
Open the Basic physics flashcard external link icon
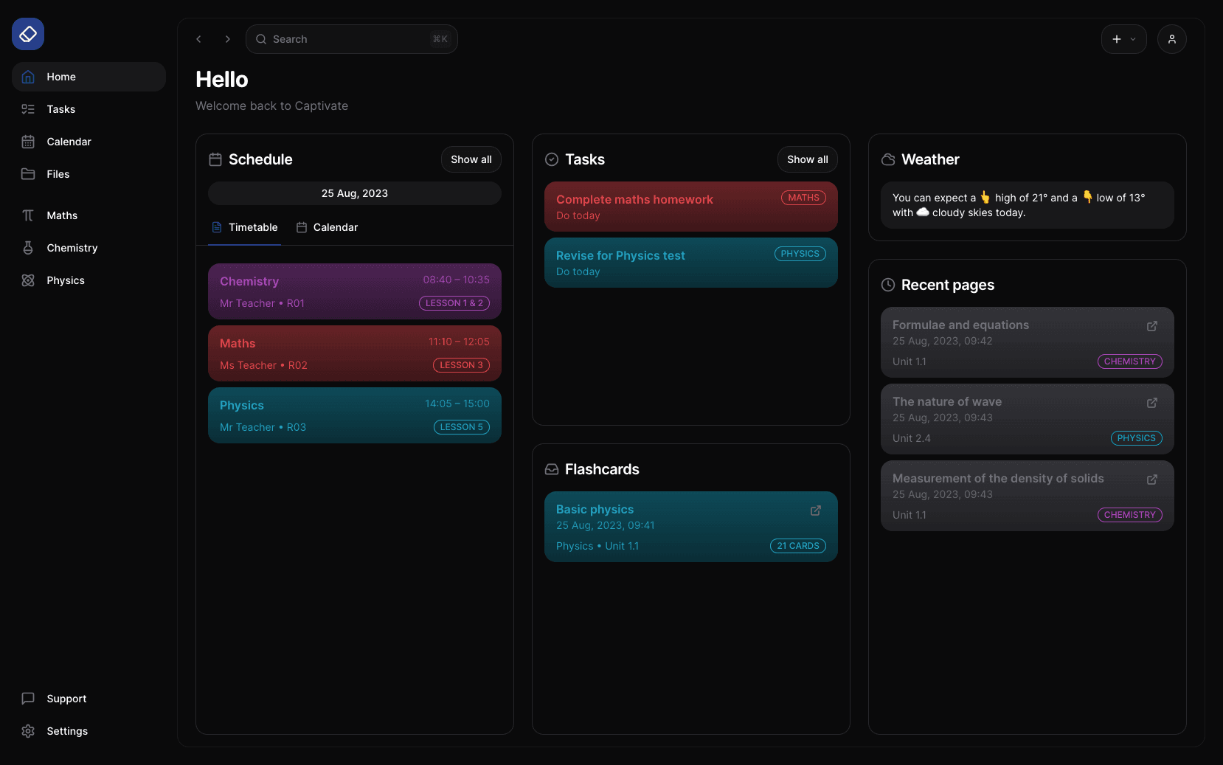coord(815,510)
